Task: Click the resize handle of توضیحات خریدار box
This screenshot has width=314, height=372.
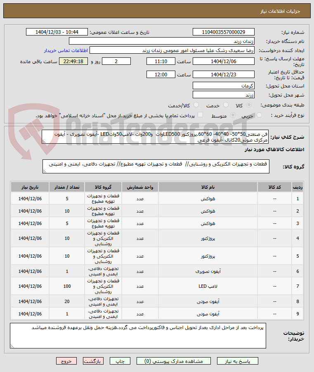Action: (12, 347)
